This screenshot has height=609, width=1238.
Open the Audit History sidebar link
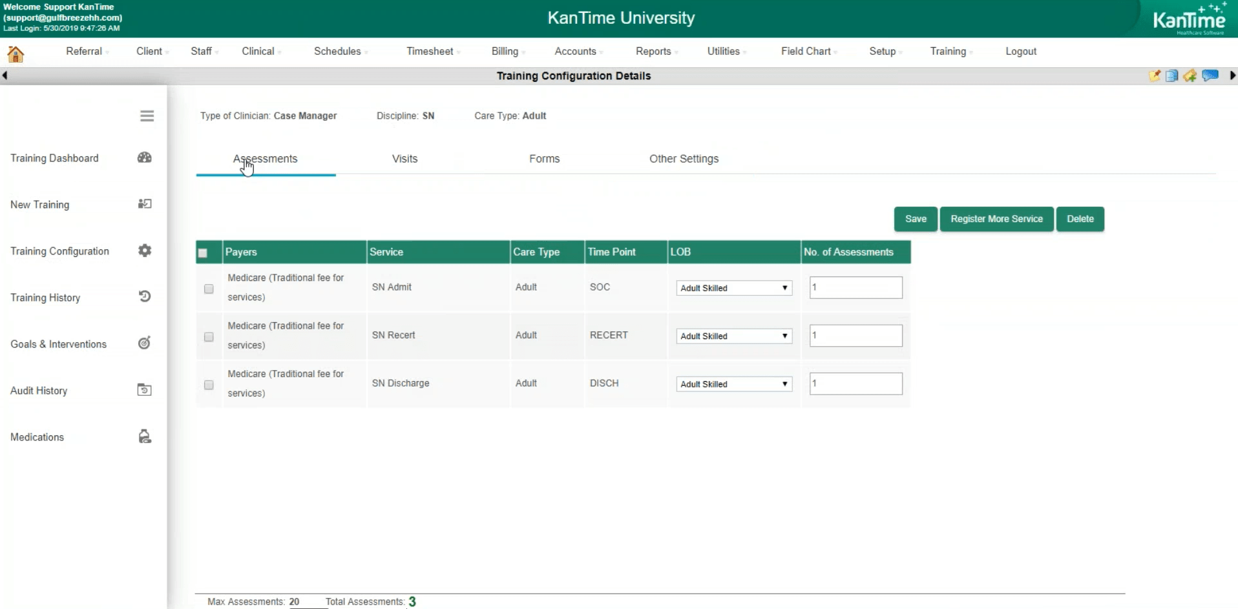pyautogui.click(x=39, y=391)
